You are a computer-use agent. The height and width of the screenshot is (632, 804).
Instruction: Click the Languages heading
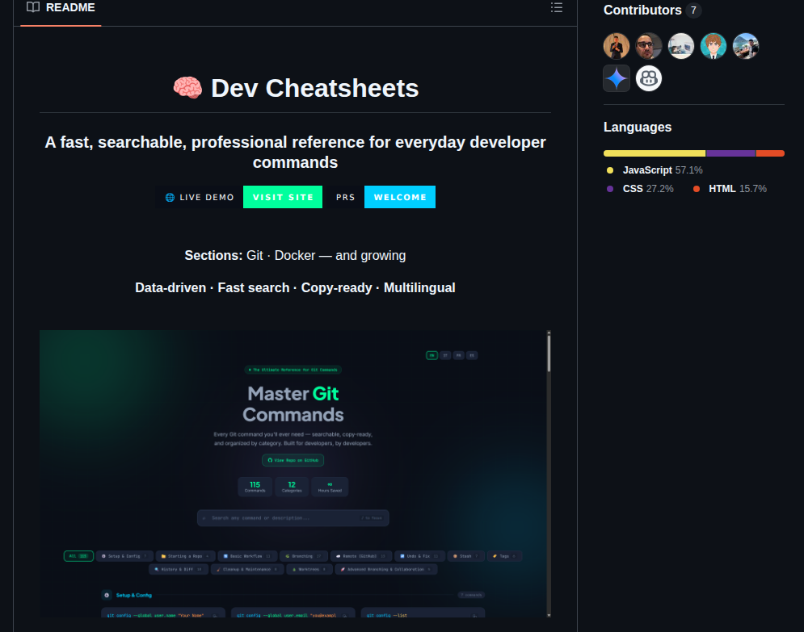[x=638, y=127]
